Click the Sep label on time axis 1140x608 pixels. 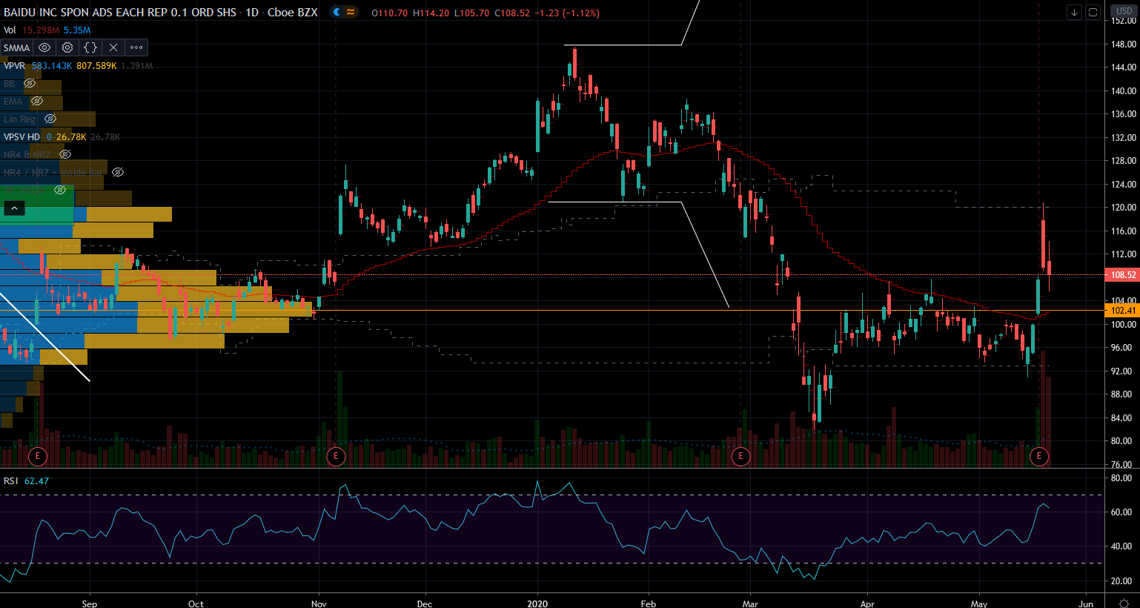[x=90, y=604]
